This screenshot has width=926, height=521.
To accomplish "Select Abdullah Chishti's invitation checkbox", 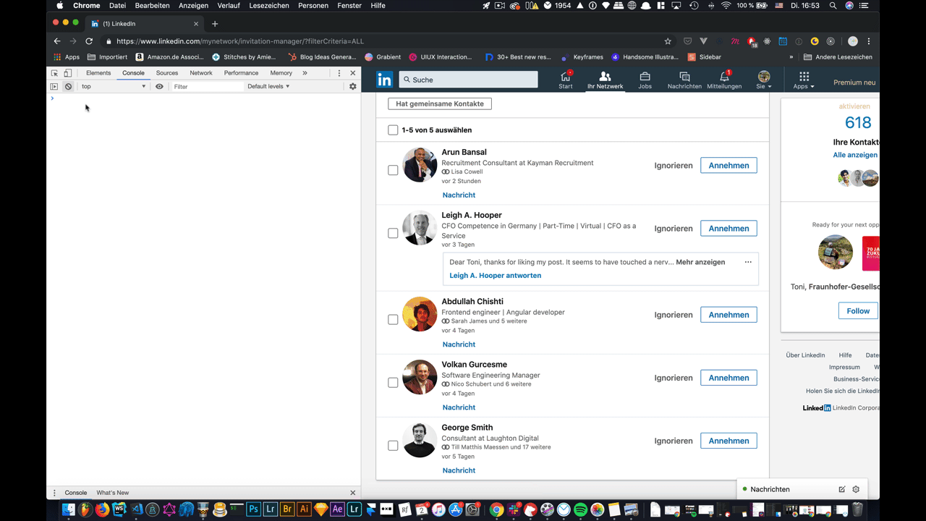I will [393, 319].
